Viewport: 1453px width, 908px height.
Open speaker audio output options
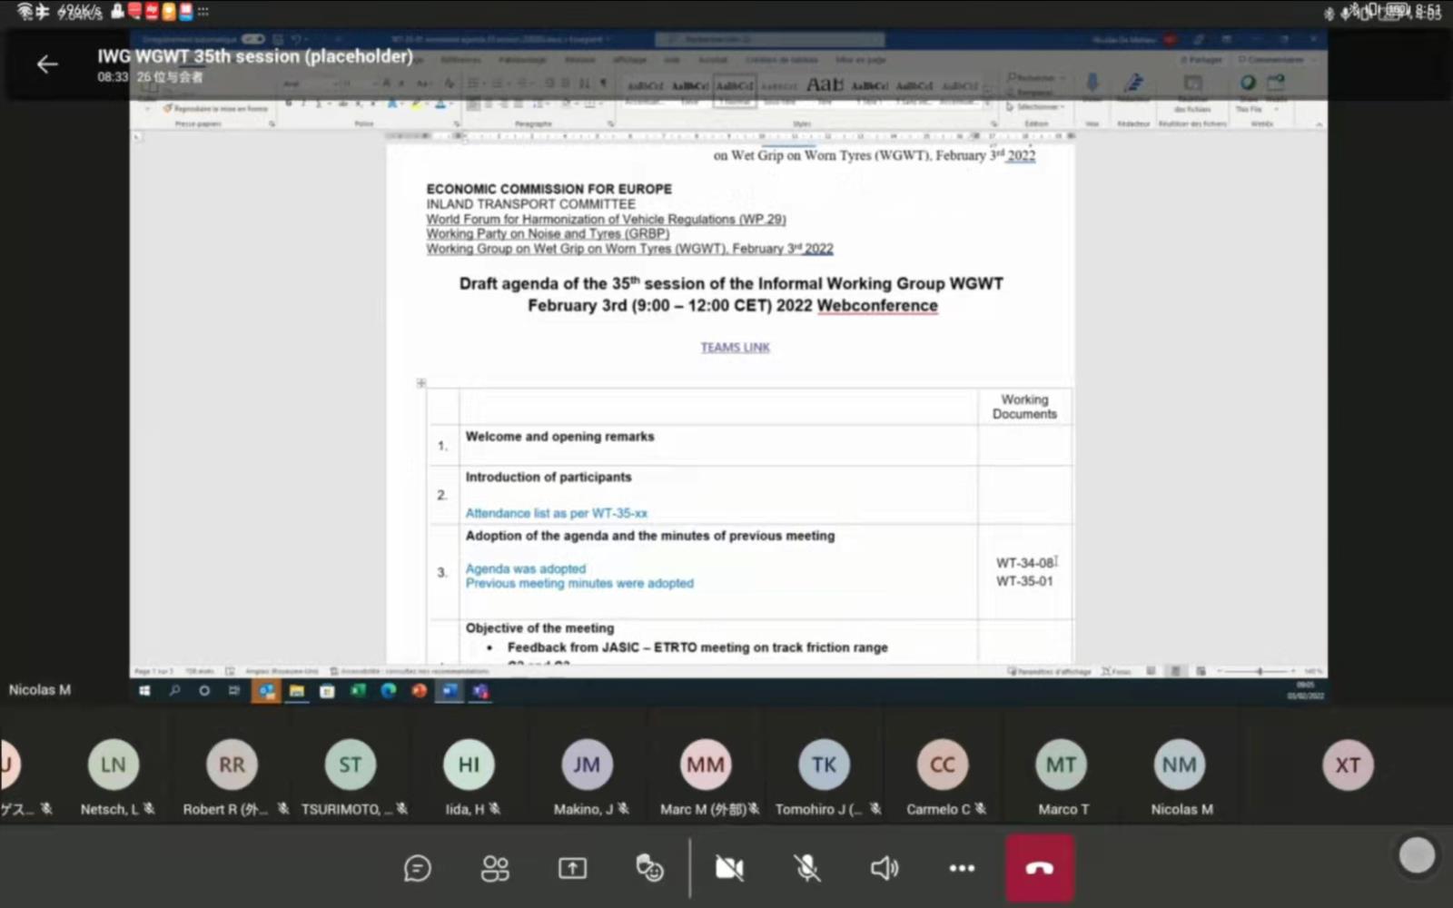click(x=884, y=869)
